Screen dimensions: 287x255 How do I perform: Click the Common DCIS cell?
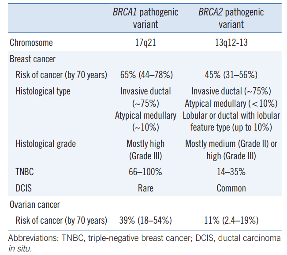(231, 188)
